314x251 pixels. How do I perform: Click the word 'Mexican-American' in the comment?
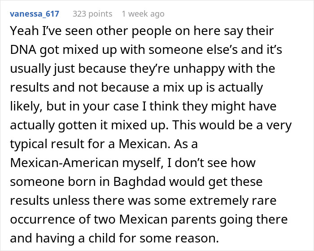tap(65, 163)
